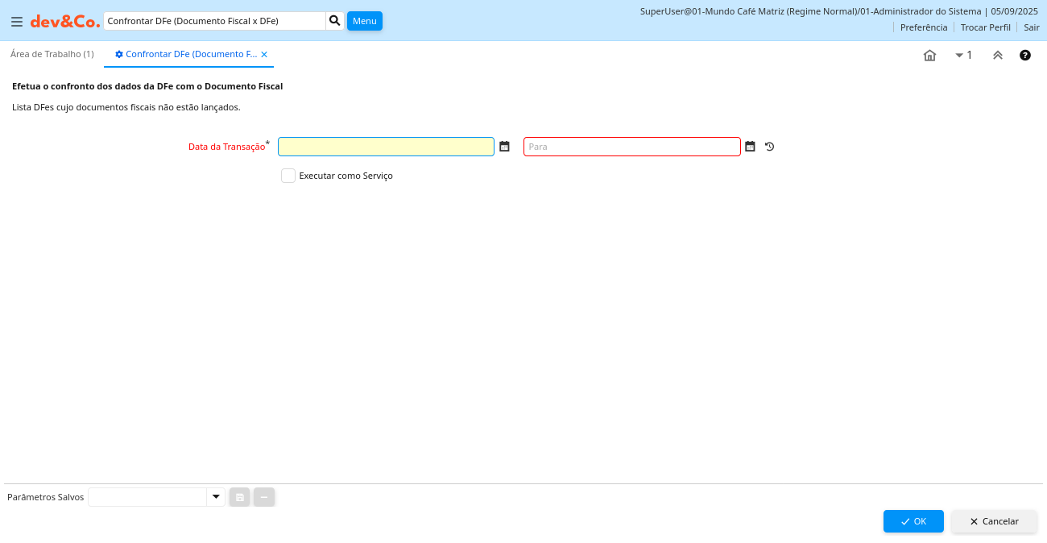
Task: Go to home via house icon
Action: click(x=929, y=56)
